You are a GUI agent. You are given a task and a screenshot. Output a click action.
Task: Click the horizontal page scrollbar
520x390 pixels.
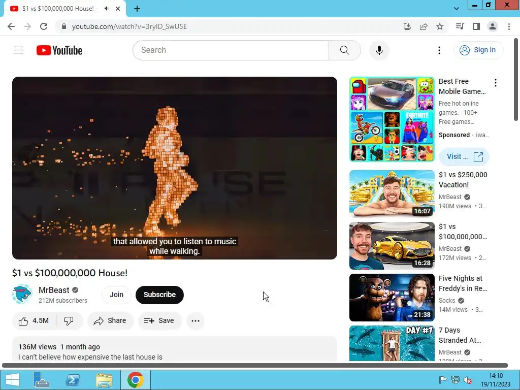(x=255, y=366)
